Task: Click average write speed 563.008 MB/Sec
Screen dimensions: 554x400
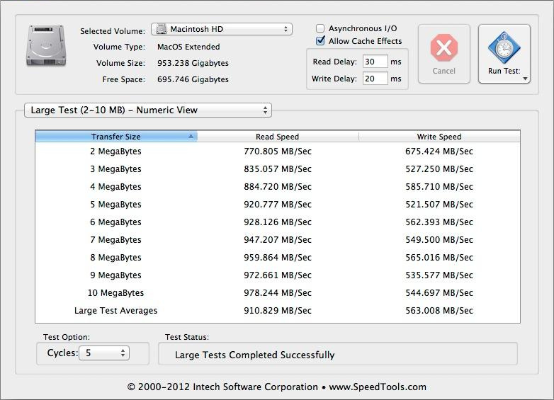Action: (439, 310)
